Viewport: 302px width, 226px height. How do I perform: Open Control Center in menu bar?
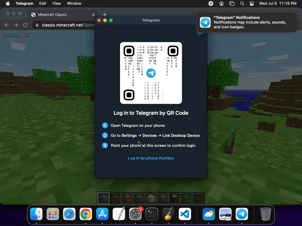(x=252, y=4)
